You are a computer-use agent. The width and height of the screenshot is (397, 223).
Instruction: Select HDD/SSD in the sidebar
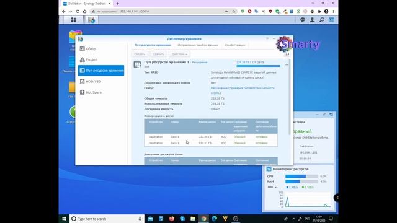pos(101,81)
